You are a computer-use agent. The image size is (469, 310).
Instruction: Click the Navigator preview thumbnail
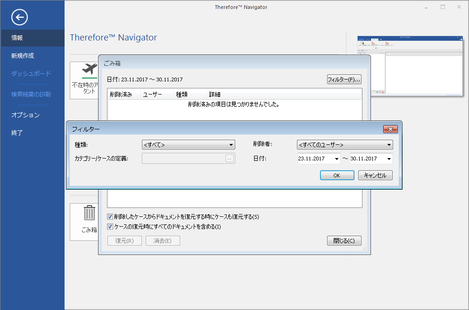[x=410, y=66]
